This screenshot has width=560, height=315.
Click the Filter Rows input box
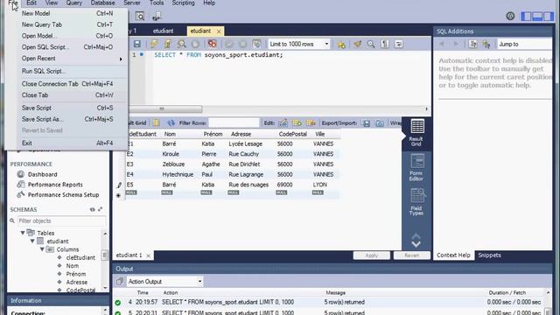234,122
